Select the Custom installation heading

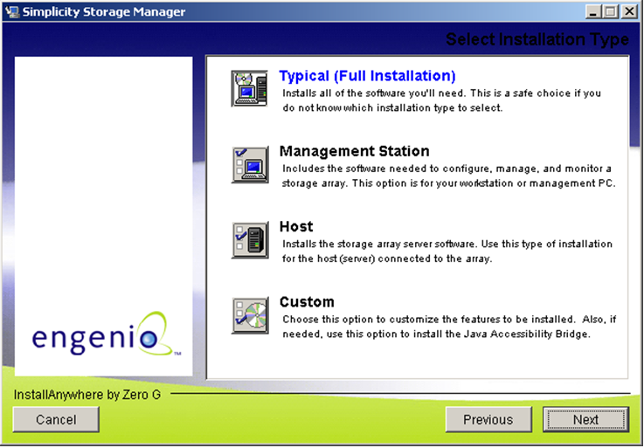point(307,302)
